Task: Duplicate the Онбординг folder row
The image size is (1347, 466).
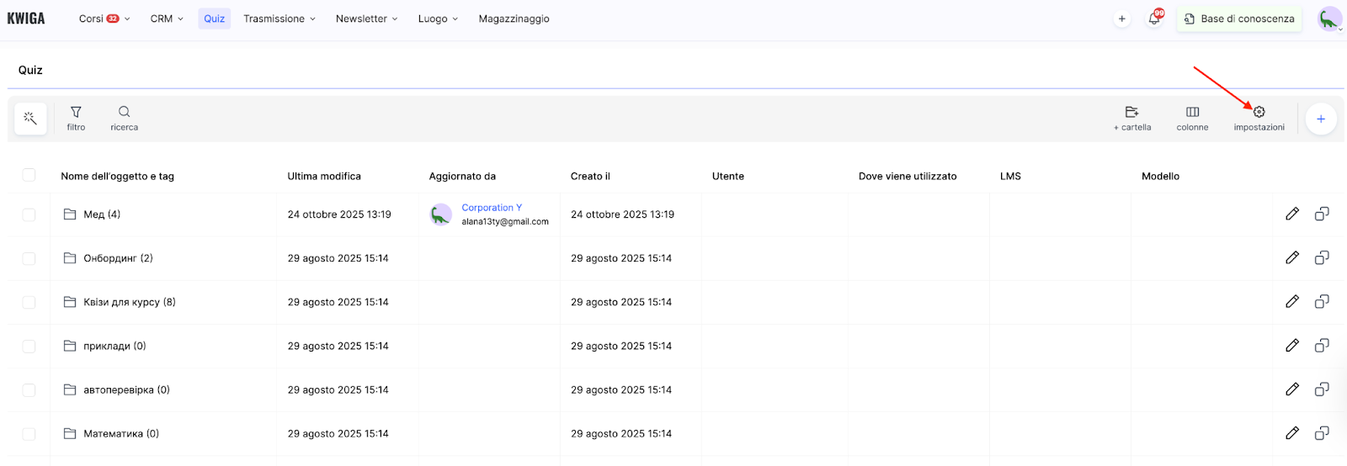Action: [1322, 257]
